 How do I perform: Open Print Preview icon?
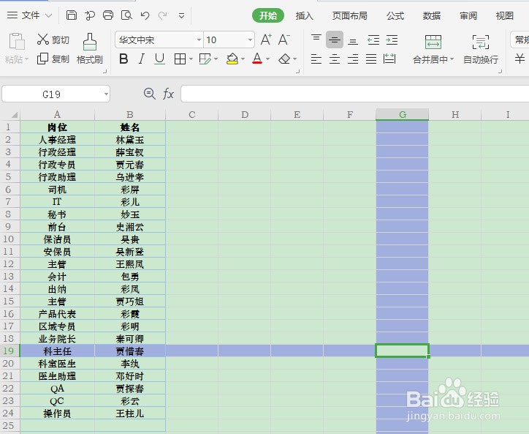(126, 15)
